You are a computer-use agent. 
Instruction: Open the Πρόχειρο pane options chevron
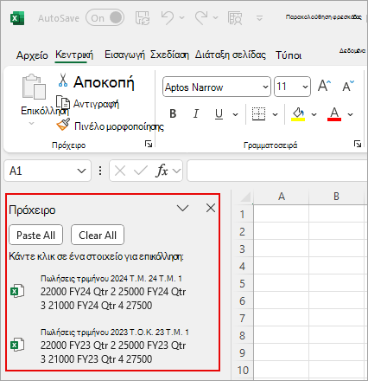point(182,208)
